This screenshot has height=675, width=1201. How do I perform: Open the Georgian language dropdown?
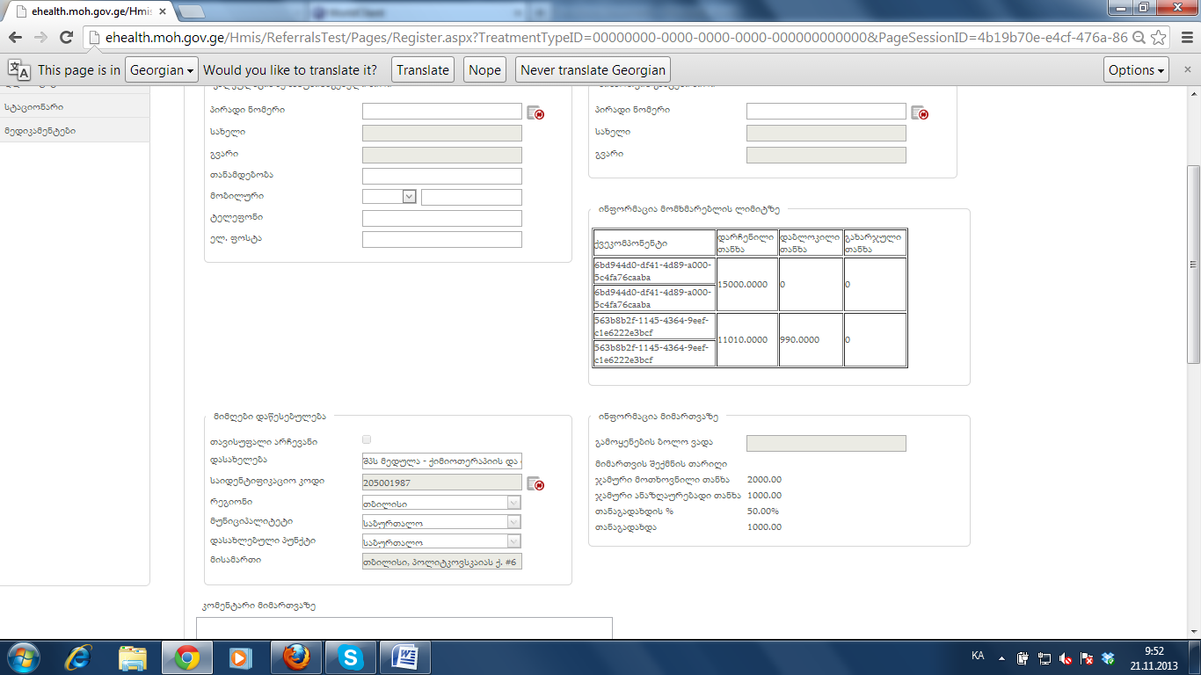pyautogui.click(x=162, y=70)
